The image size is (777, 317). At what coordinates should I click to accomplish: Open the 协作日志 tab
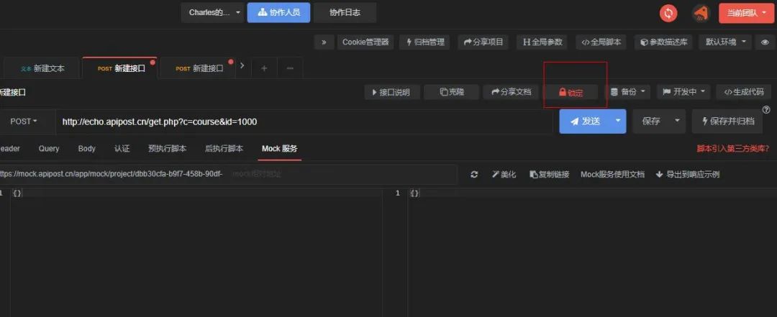(345, 13)
